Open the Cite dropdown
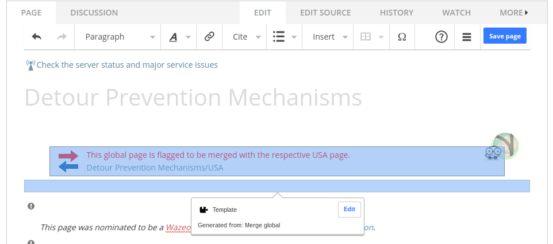Screen dimensions: 553x244 (244, 37)
